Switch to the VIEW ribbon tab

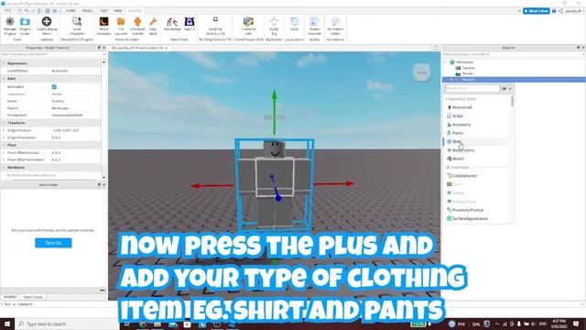[x=118, y=11]
